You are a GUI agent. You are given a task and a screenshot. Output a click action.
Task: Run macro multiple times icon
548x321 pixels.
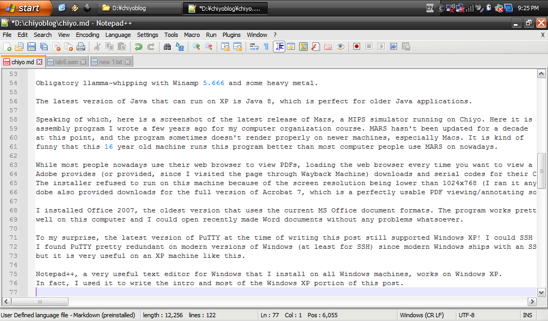393,47
